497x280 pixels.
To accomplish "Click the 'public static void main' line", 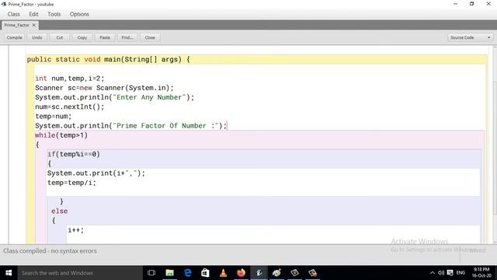I will click(x=109, y=59).
